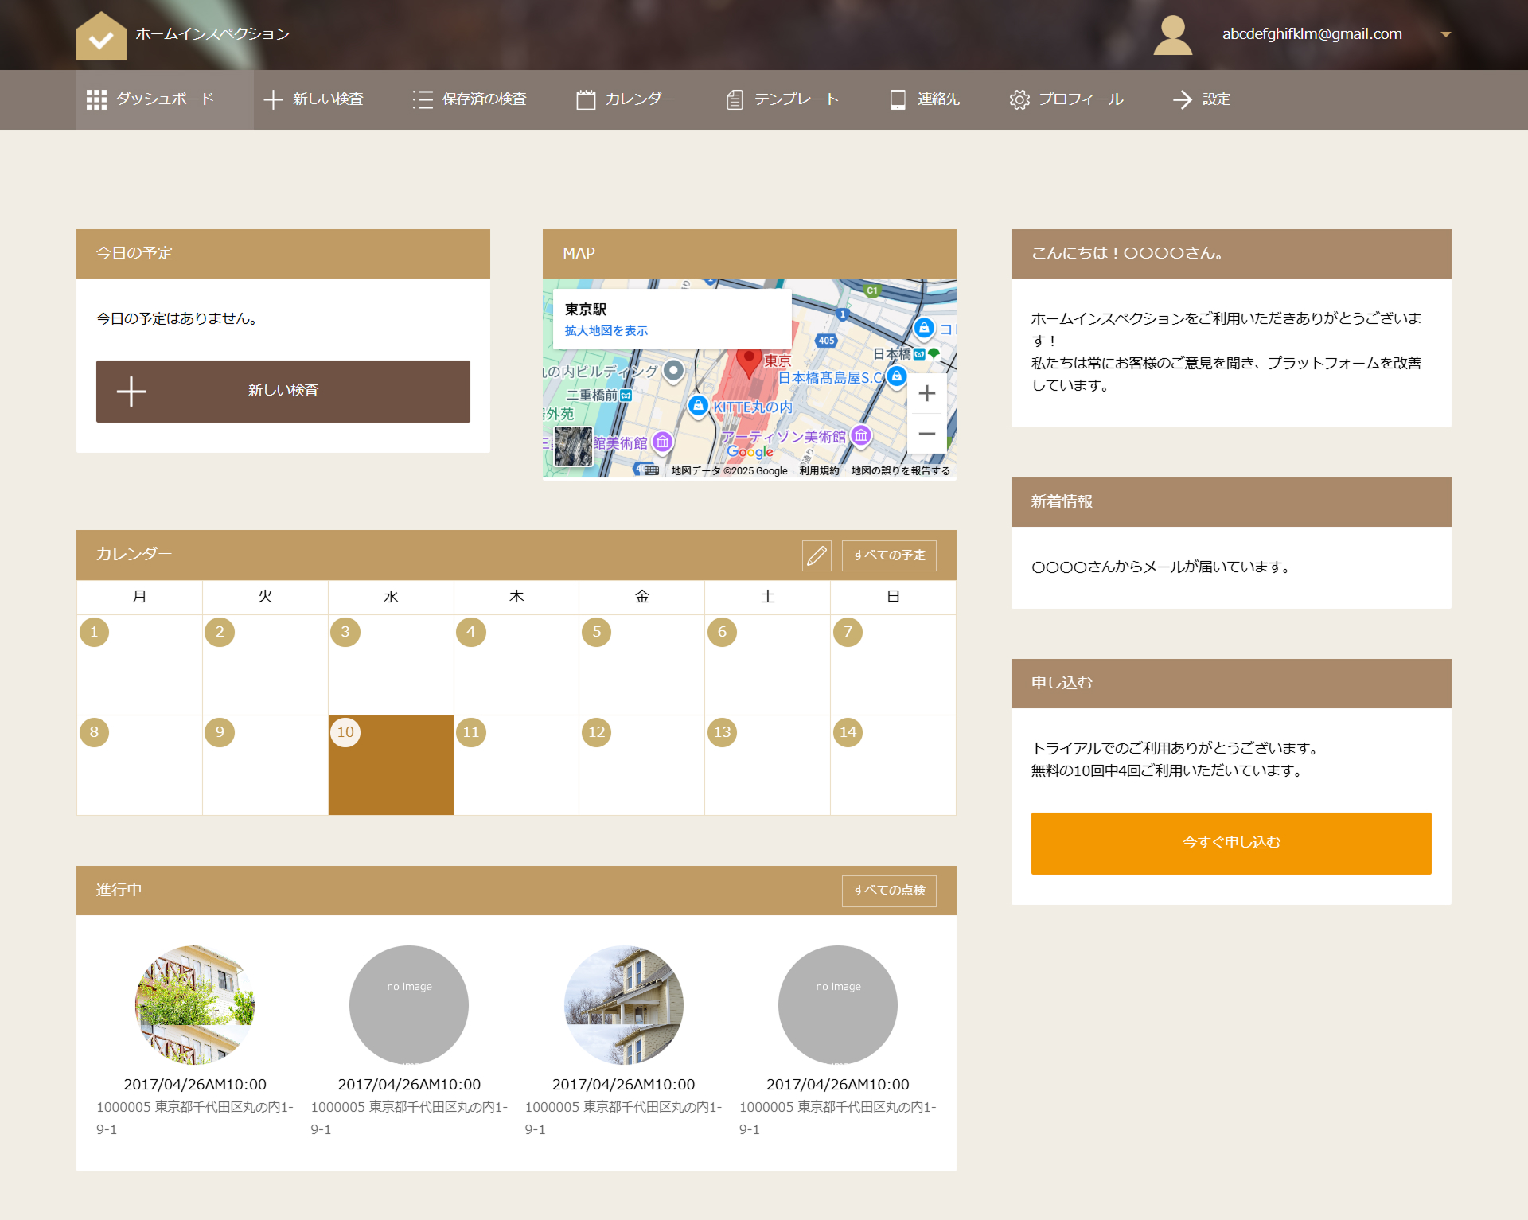Image resolution: width=1528 pixels, height=1220 pixels.
Task: Click the calendar edit pencil icon
Action: 817,555
